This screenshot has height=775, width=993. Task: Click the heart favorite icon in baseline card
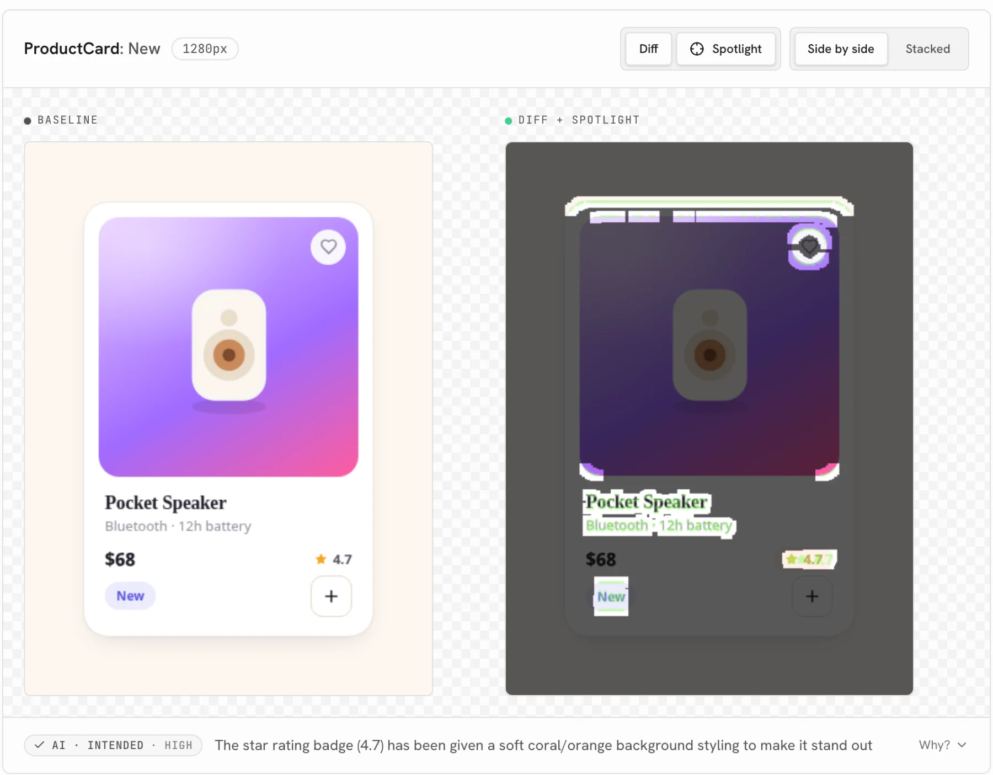pos(328,247)
